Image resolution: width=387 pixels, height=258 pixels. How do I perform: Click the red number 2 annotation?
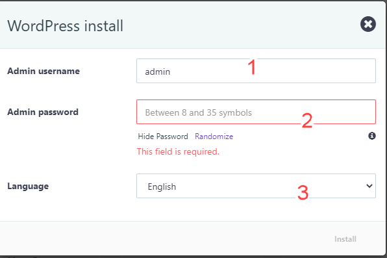(x=307, y=121)
